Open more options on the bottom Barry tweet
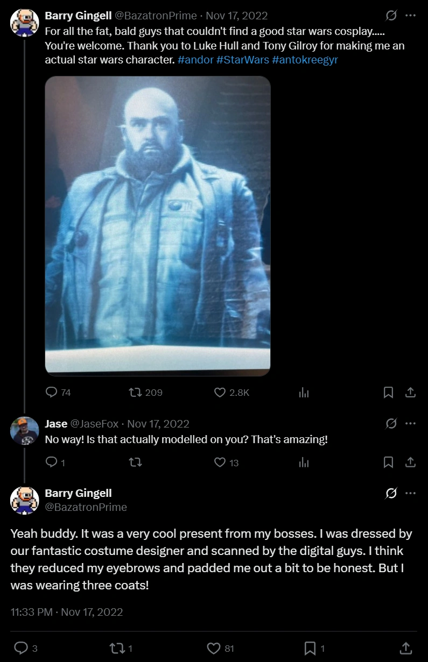This screenshot has height=662, width=428. [410, 493]
